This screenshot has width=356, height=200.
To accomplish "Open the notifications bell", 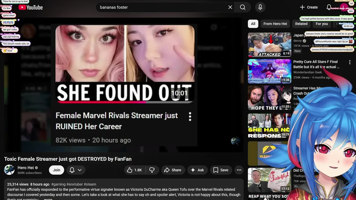I will tap(329, 7).
